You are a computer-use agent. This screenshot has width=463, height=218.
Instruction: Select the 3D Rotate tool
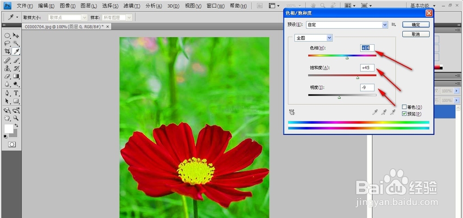point(7,110)
